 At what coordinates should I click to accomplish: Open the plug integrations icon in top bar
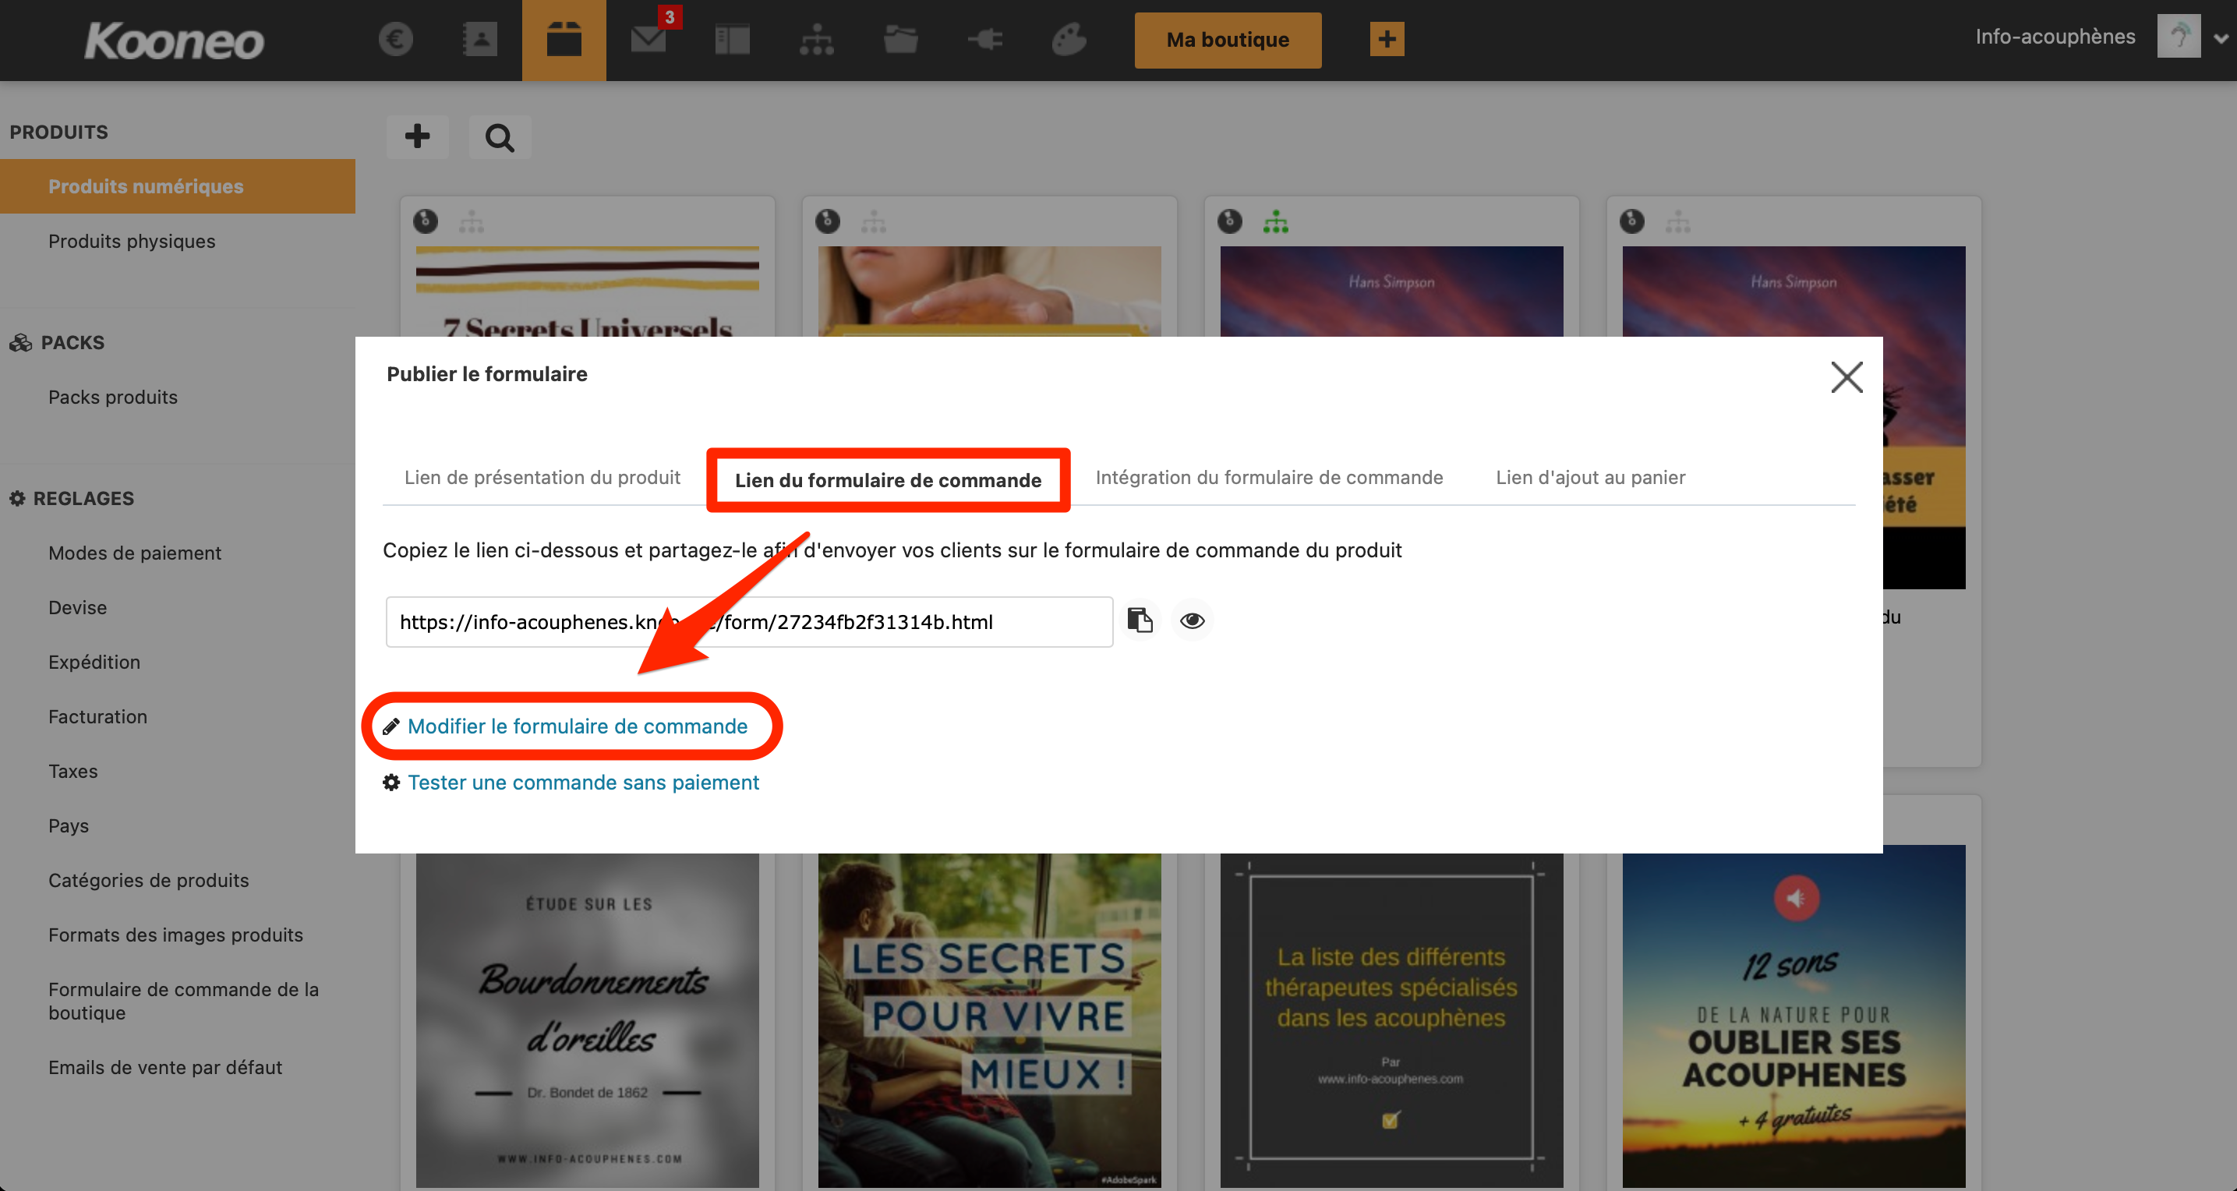[984, 39]
